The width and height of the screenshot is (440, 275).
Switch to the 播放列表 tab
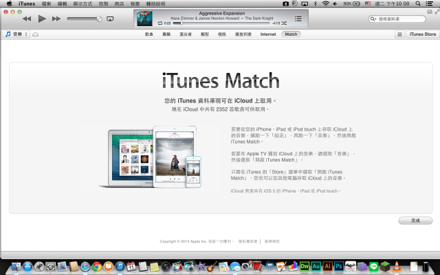tap(243, 34)
